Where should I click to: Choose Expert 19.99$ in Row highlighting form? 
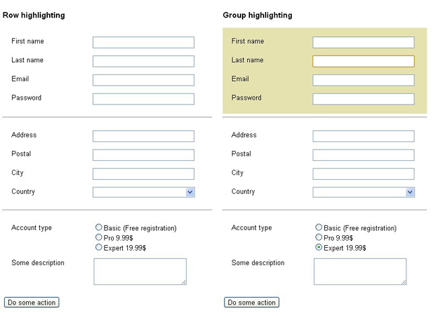point(99,247)
